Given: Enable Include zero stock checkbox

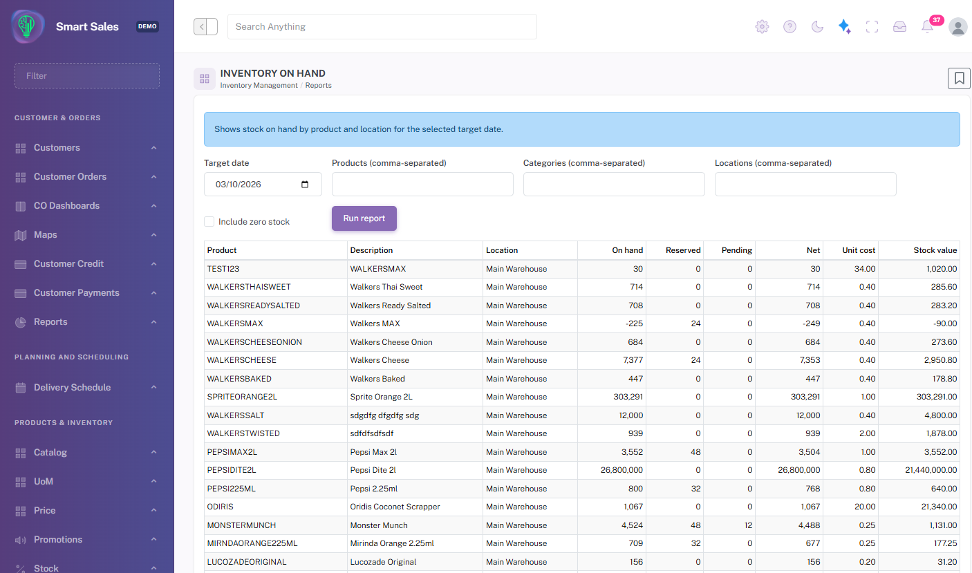Looking at the screenshot, I should 209,222.
